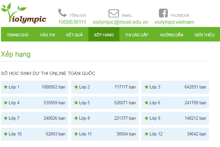Click the email envelope icon

[x=114, y=14]
